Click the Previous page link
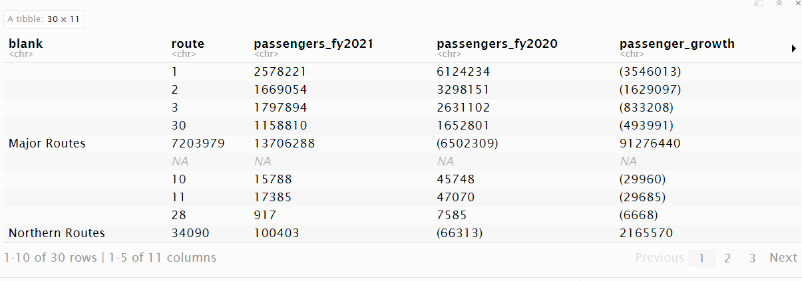802x281 pixels. pos(659,258)
